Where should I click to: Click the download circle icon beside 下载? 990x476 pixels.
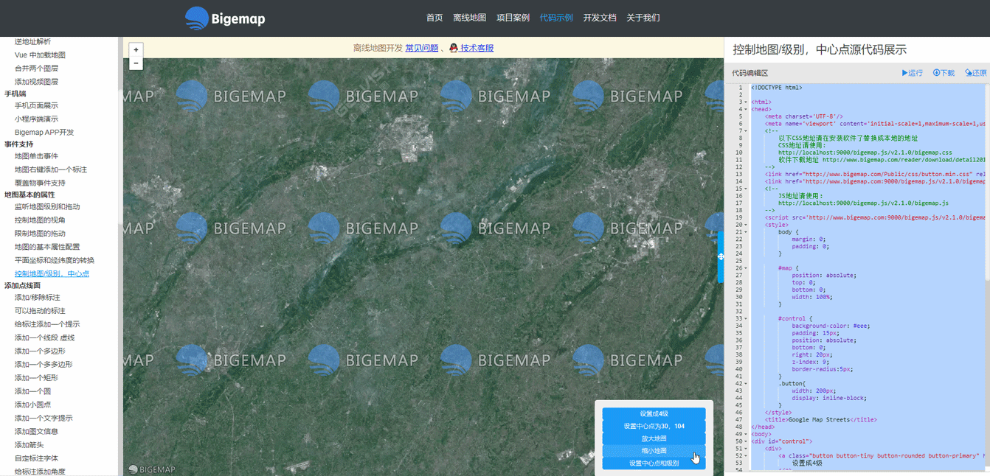pyautogui.click(x=936, y=73)
